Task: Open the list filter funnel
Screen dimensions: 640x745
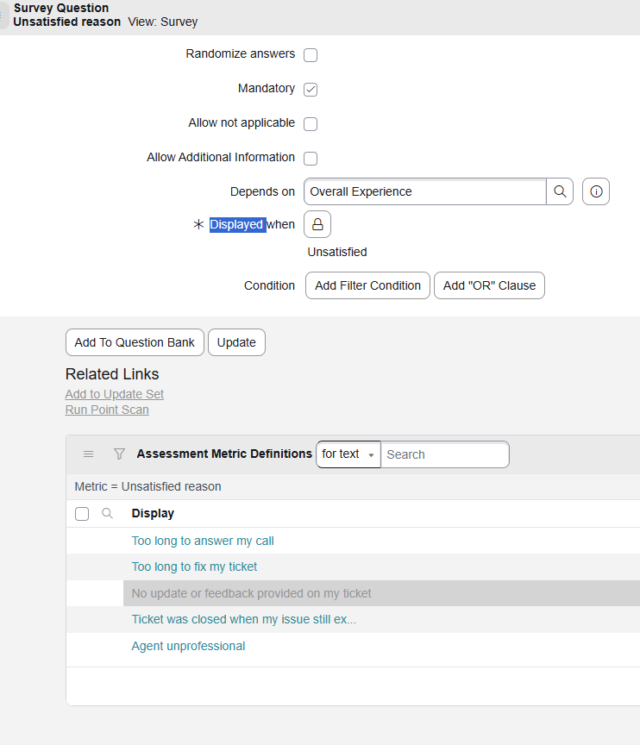Action: (119, 454)
